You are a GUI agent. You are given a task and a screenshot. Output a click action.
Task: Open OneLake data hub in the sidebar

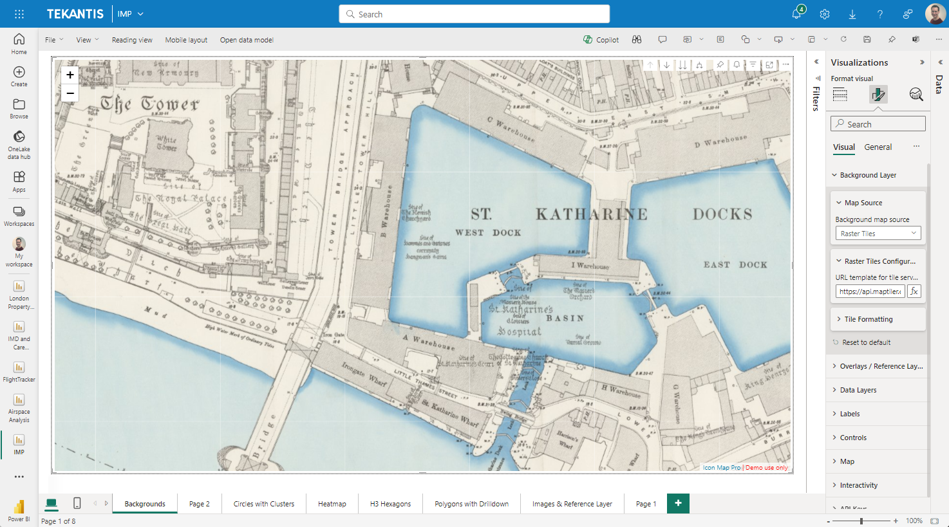point(19,144)
